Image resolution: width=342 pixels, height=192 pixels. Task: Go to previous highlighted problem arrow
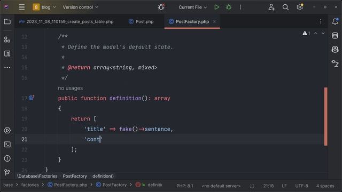pyautogui.click(x=316, y=33)
